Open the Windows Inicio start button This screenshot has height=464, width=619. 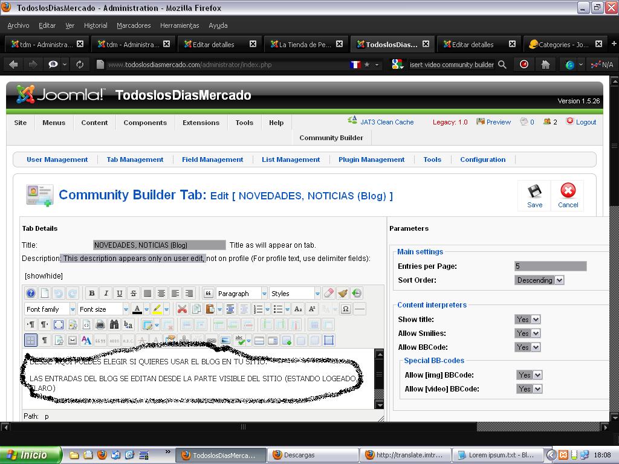(x=31, y=455)
